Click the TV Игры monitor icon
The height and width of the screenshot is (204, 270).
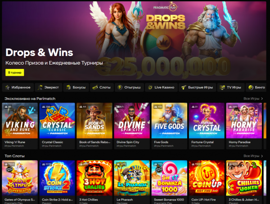point(222,87)
